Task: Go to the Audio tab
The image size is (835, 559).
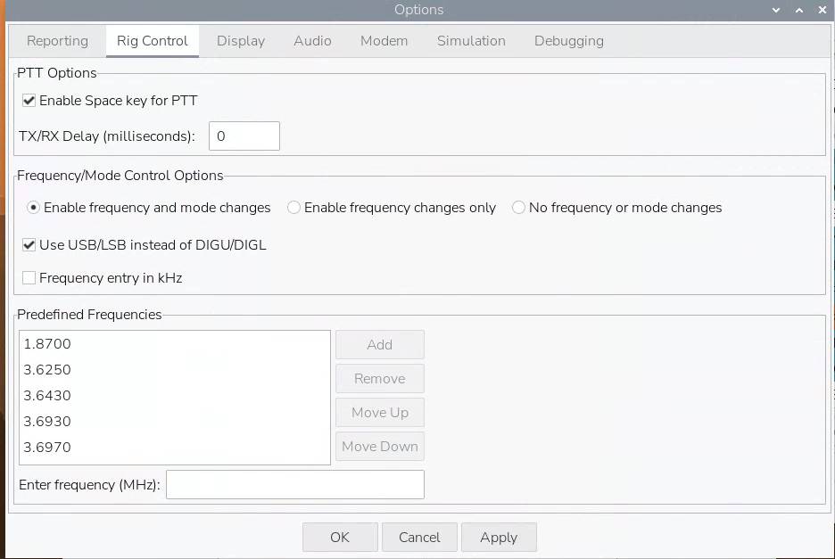Action: tap(312, 41)
